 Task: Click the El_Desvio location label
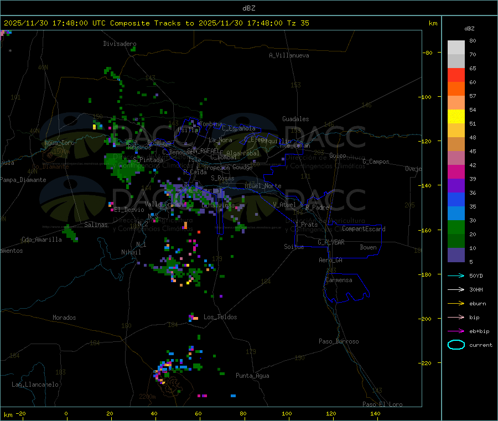[129, 210]
